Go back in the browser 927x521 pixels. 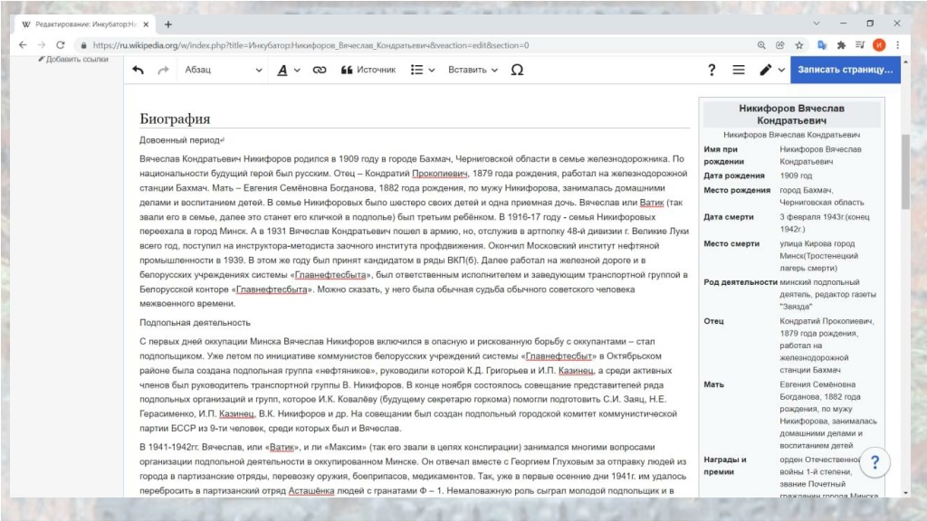[23, 45]
